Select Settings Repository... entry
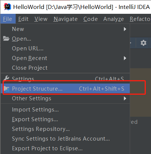This screenshot has height=154, width=151. click(x=65, y=129)
